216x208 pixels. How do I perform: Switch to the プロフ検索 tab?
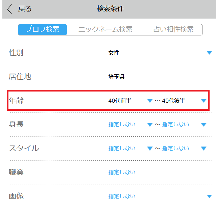pos(43,29)
